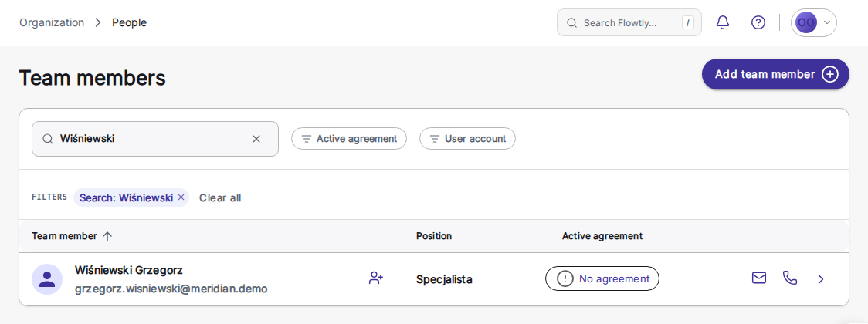Click the Wiśniewski team search field
The image size is (868, 324).
(x=155, y=139)
